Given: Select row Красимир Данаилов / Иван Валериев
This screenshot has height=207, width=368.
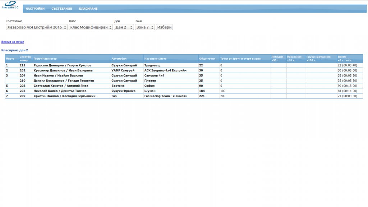Looking at the screenshot, I should (184, 70).
